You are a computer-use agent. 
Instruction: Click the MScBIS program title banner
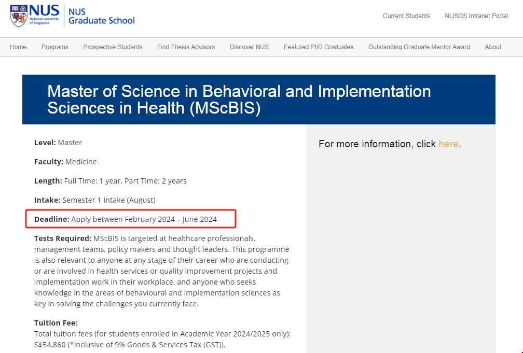pyautogui.click(x=239, y=100)
